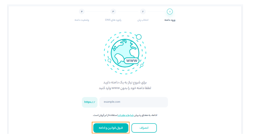
Task: Focus the example.com domain input field
Action: (134, 102)
